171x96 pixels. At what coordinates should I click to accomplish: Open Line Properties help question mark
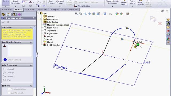point(34,18)
